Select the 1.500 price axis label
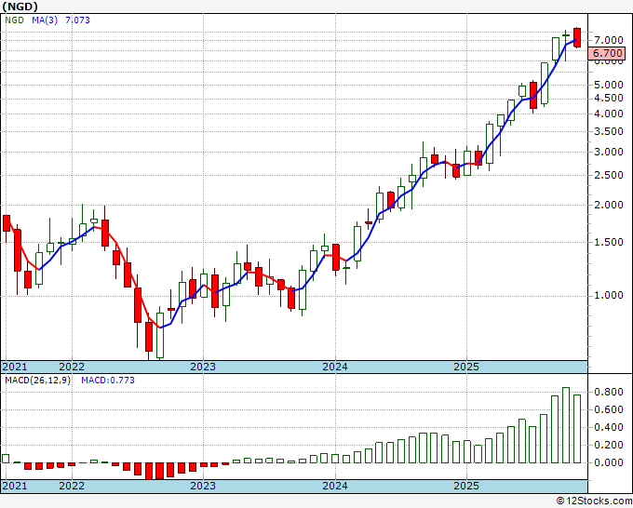The width and height of the screenshot is (633, 508). (x=609, y=242)
